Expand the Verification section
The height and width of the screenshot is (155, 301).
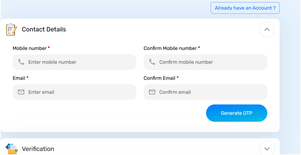click(267, 149)
